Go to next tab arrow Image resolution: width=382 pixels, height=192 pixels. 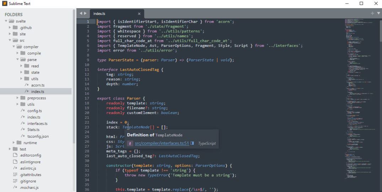[x=85, y=13]
